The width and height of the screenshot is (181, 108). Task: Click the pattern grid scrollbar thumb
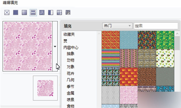click(177, 43)
